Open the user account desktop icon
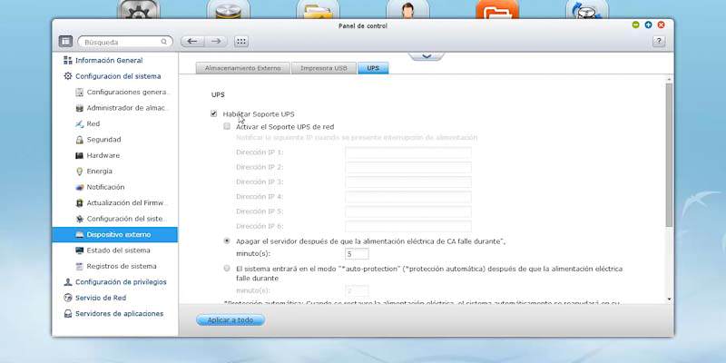This screenshot has width=726, height=363. 407,9
